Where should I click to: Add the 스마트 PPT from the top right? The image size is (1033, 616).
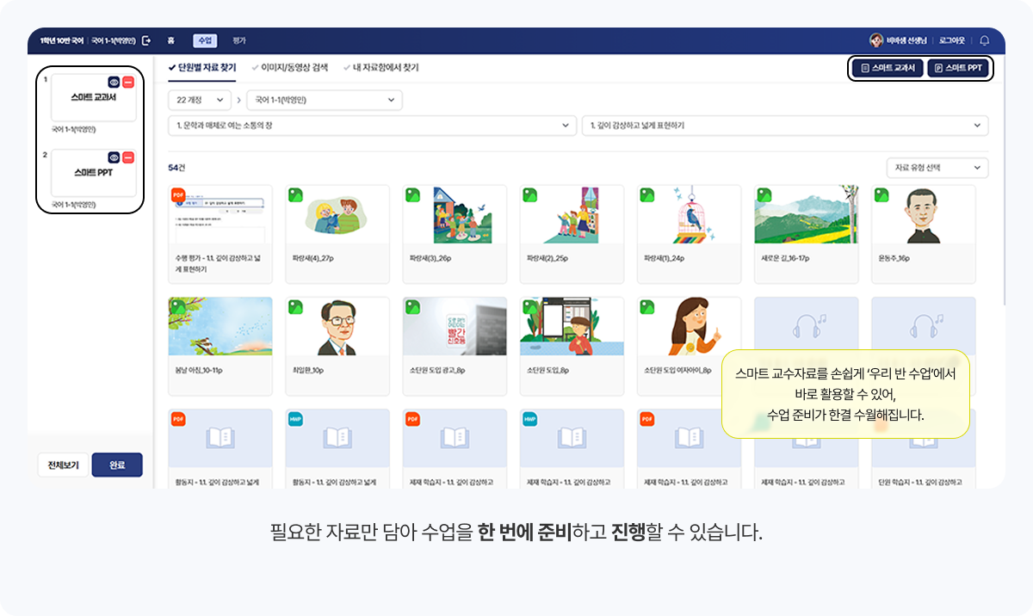(958, 68)
